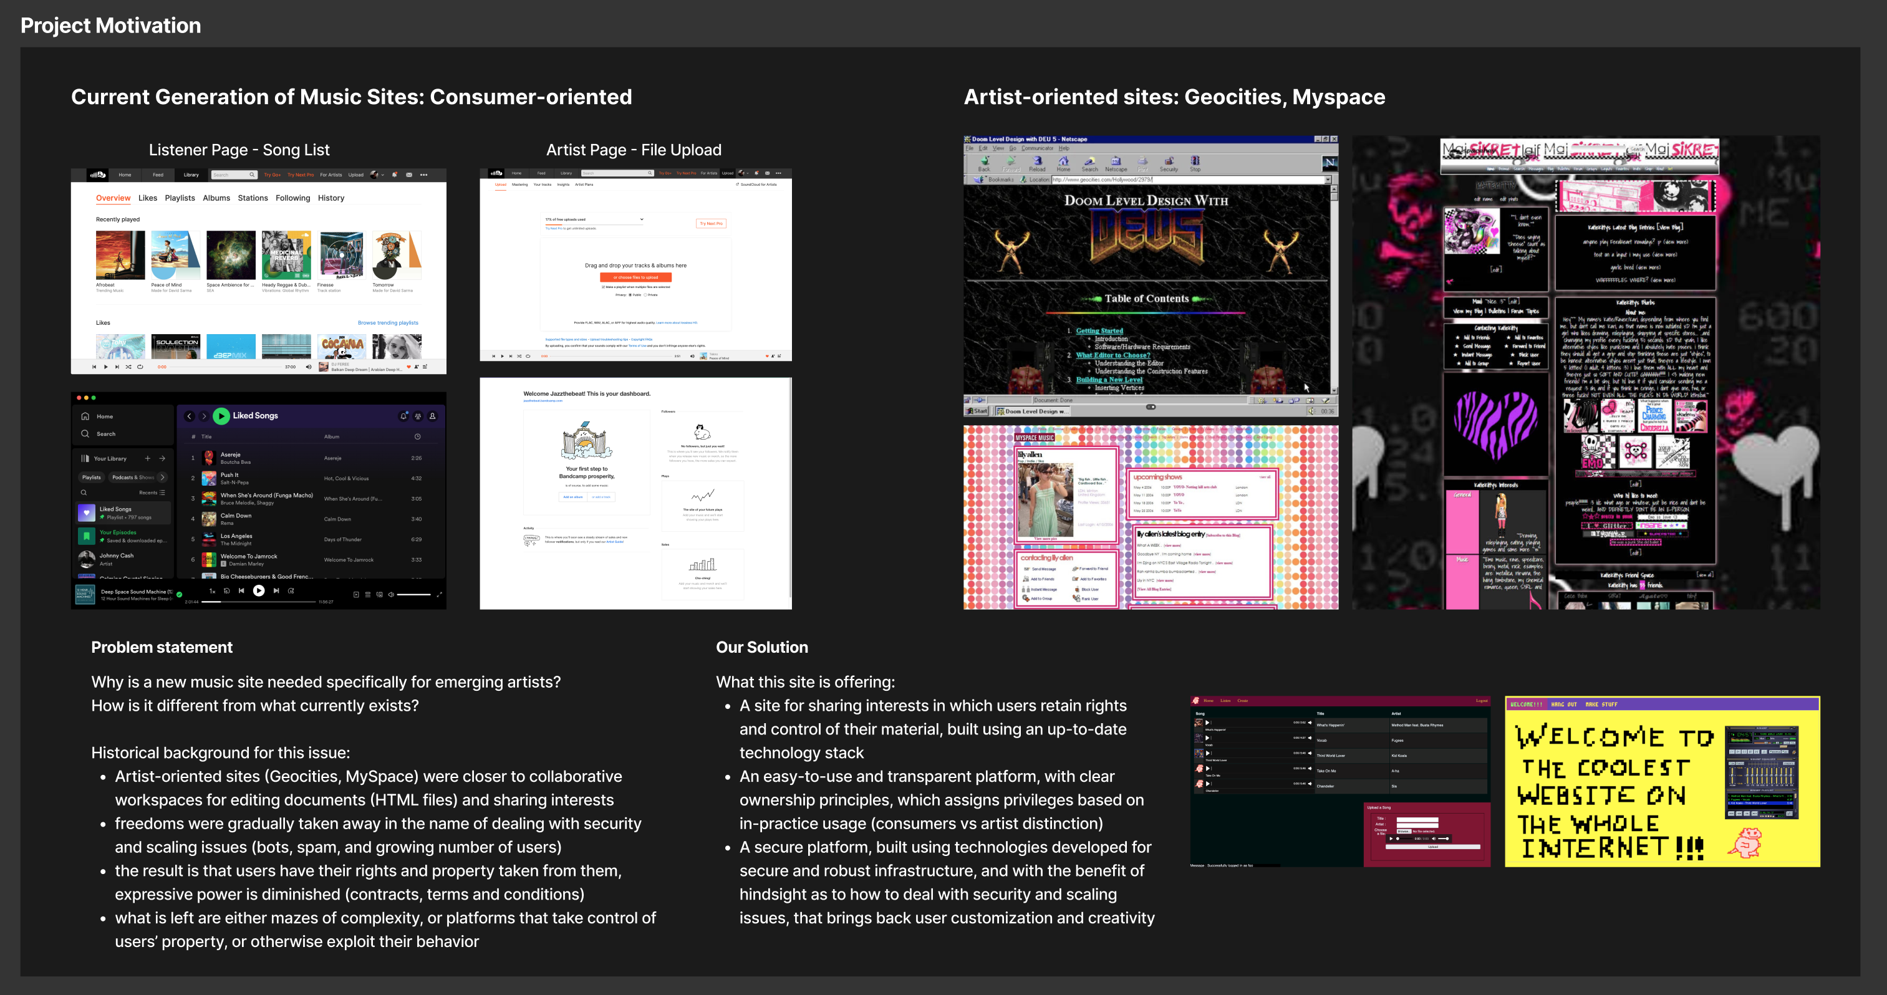Viewport: 1887px width, 995px height.
Task: Click the Spotify notifications bell icon
Action: (x=403, y=416)
